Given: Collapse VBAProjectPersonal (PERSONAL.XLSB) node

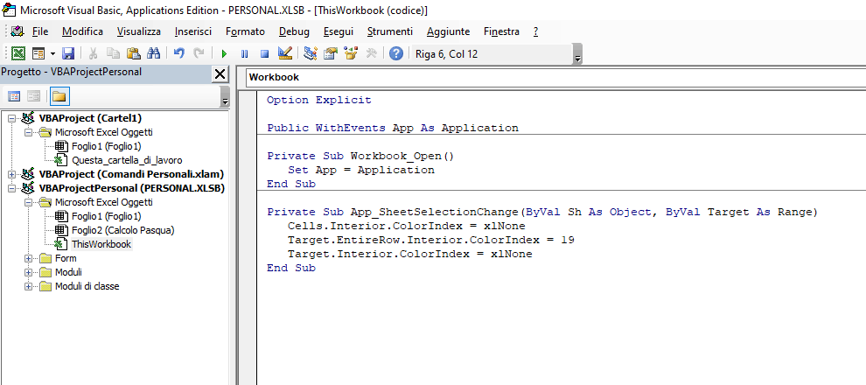Looking at the screenshot, I should pos(11,188).
